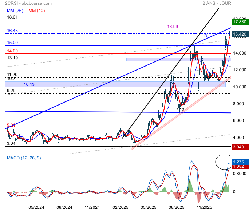Click the 05/2024 date axis label
Viewport: 249px width, 211px height.
point(36,207)
